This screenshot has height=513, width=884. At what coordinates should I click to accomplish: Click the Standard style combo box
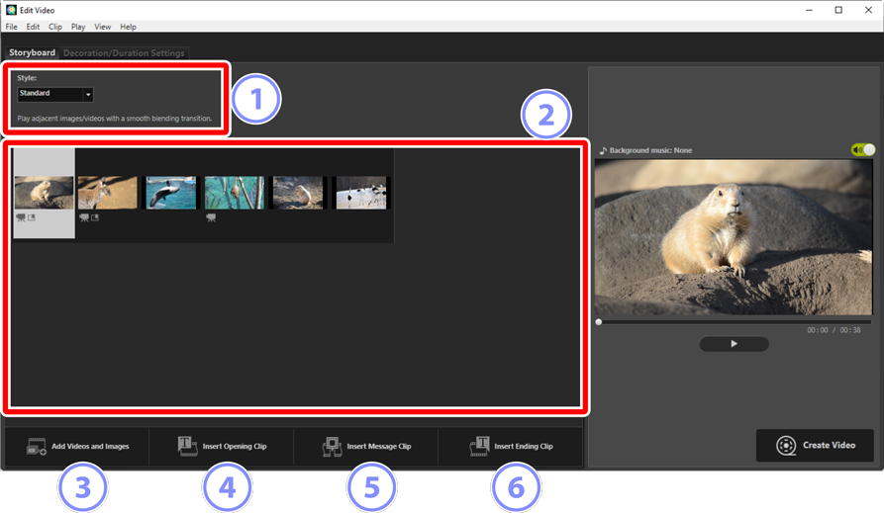click(x=55, y=95)
